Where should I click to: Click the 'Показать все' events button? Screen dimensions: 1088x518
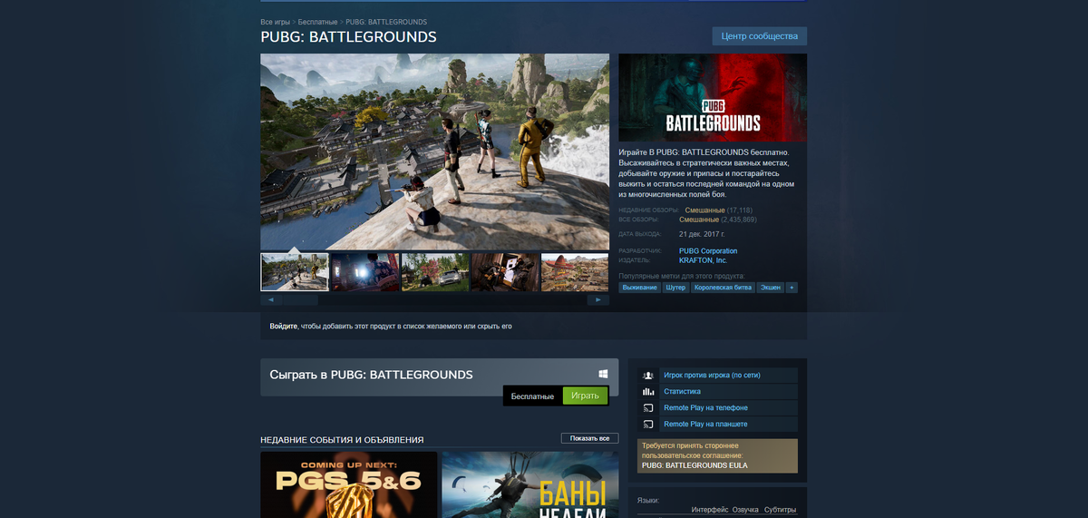pyautogui.click(x=590, y=438)
